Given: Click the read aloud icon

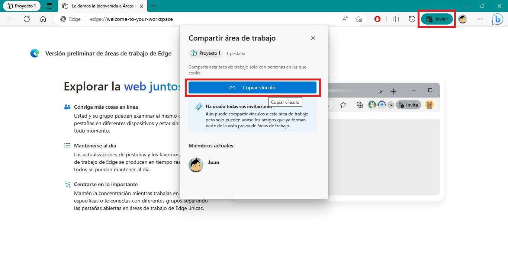Looking at the screenshot, I should click(345, 19).
